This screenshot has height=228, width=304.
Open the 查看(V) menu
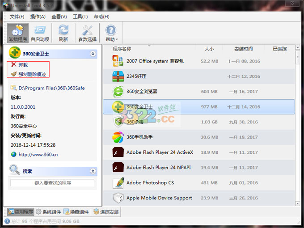[x=59, y=17]
